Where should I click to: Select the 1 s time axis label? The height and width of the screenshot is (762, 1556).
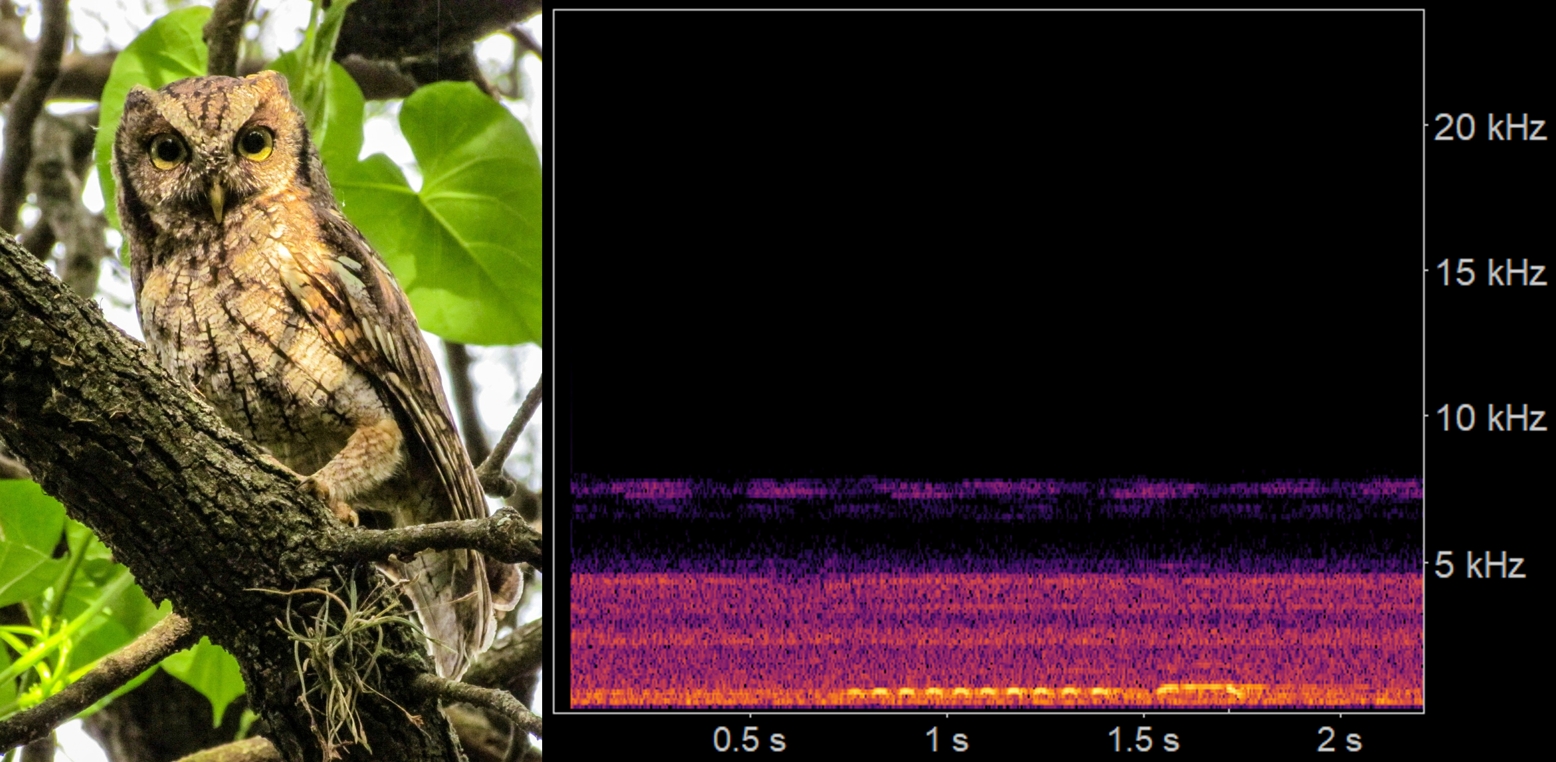click(x=947, y=740)
